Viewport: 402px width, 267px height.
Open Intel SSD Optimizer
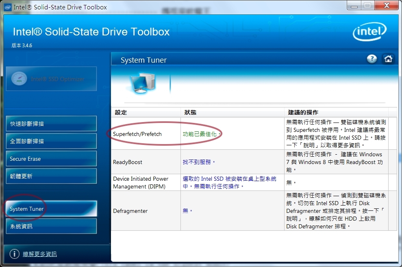coord(51,79)
